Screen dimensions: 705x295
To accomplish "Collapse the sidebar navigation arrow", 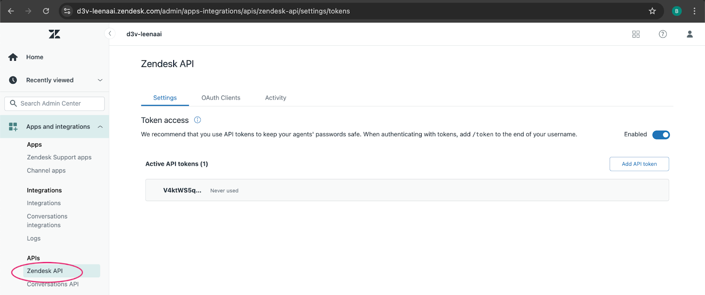I will pos(110,33).
